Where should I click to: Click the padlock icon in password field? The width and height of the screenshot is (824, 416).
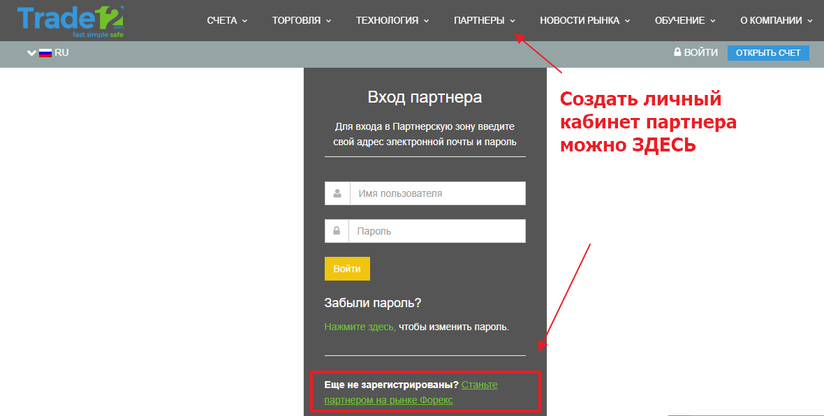pos(337,230)
